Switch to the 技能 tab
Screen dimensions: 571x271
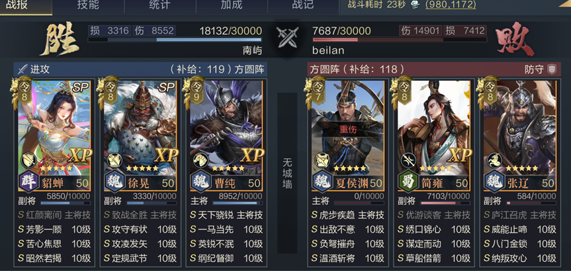88,5
